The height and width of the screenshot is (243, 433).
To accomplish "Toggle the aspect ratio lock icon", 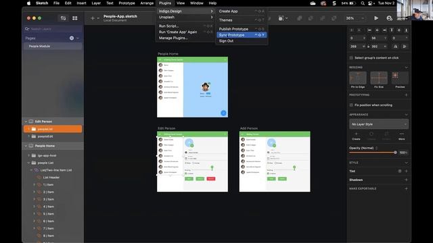I will pos(368,47).
